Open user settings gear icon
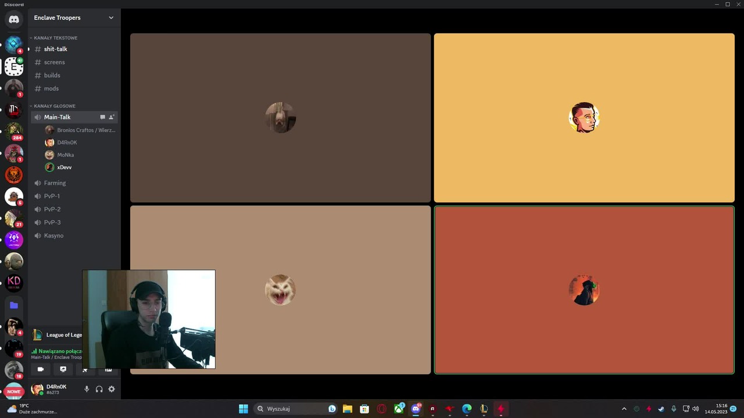Viewport: 744px width, 418px height. pyautogui.click(x=112, y=389)
